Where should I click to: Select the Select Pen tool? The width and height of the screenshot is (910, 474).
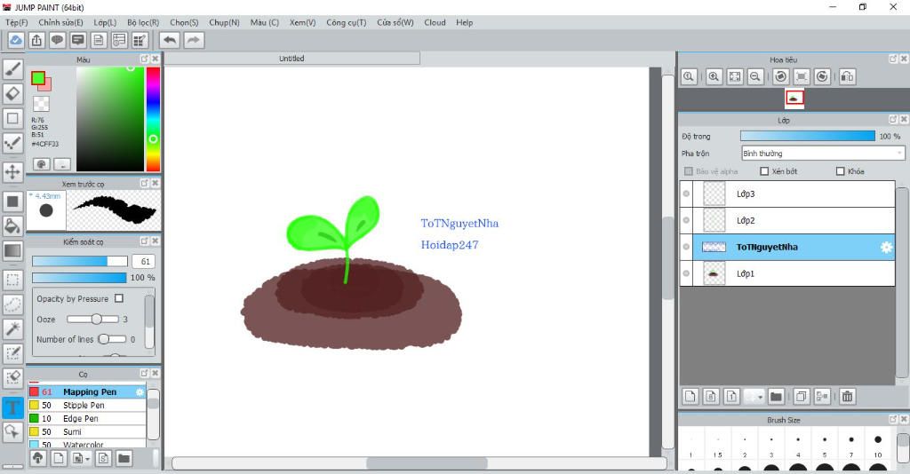pos(12,353)
